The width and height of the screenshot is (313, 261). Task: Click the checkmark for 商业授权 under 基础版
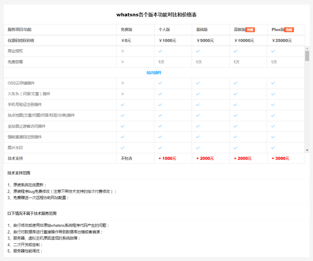coord(198,51)
